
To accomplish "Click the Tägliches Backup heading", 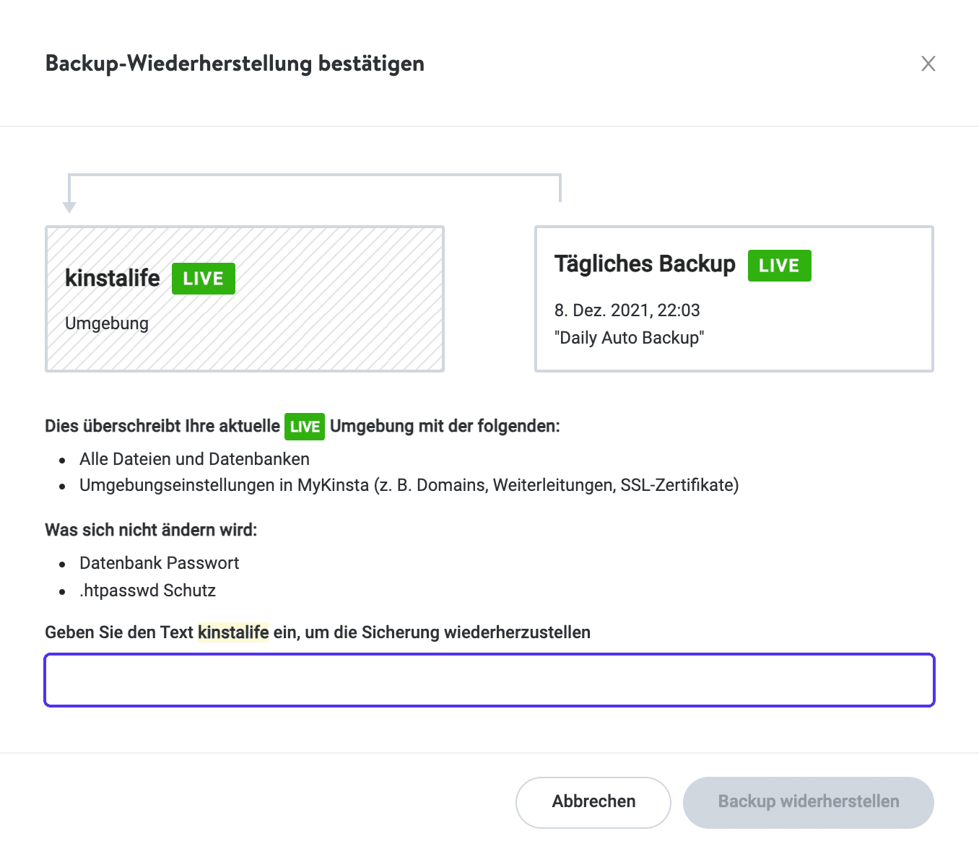I will point(645,264).
